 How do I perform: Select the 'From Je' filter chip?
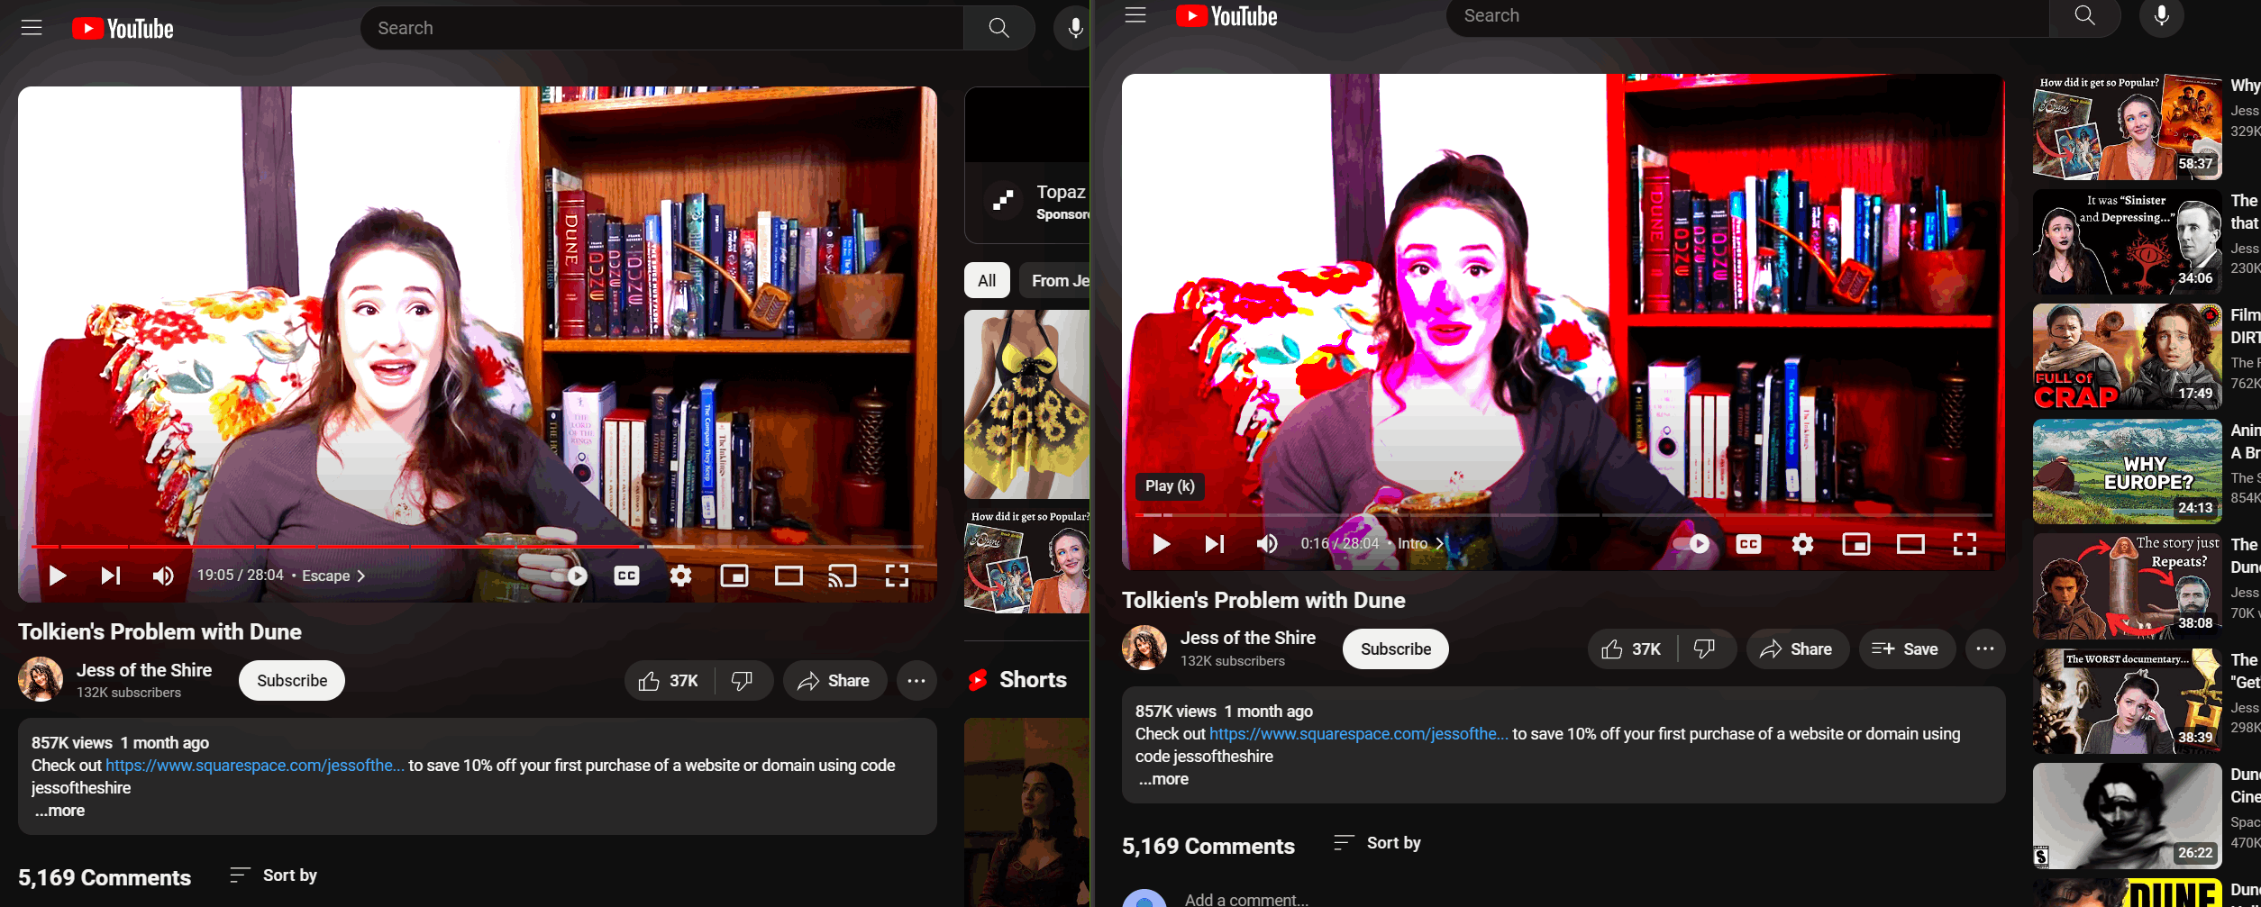[1055, 281]
